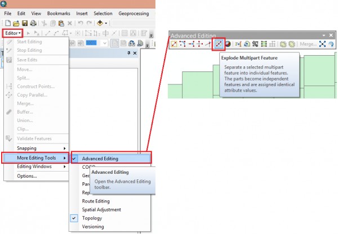Open Advanced Editing toolbar options dropdown arrow
The height and width of the screenshot is (234, 338).
click(324, 35)
